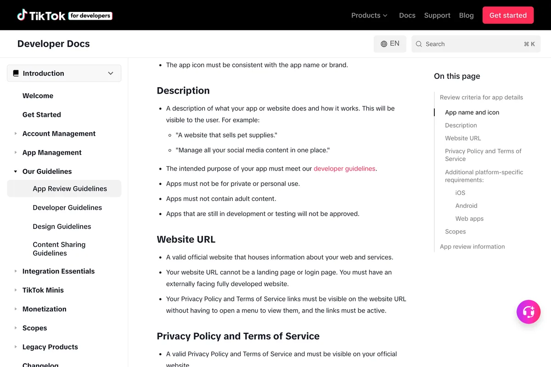Open the Welcome sidebar page
The image size is (551, 367).
click(38, 96)
